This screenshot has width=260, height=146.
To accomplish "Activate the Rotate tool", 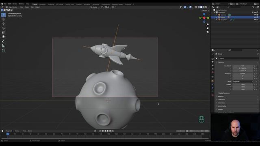I will (x=3, y=28).
